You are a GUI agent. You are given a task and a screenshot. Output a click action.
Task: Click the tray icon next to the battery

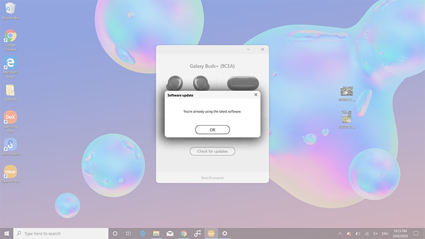(349, 233)
